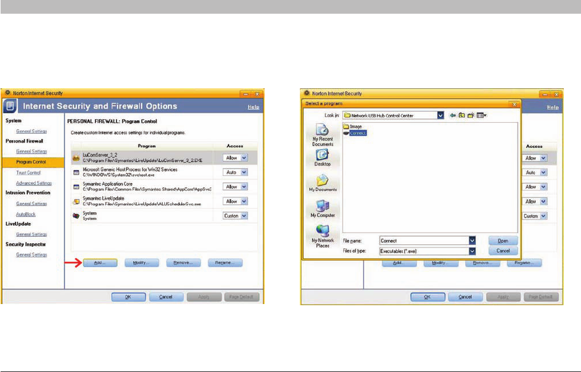
Task: Select 'Symantec LiveUpdate' program row text
Action: click(103, 199)
